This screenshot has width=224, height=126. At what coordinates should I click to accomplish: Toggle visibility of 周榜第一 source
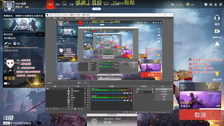(85, 97)
